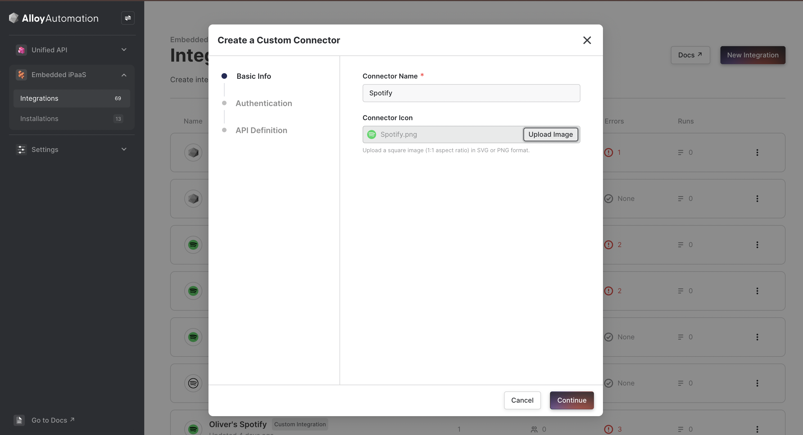
Task: Click the Runs column header
Action: click(686, 121)
